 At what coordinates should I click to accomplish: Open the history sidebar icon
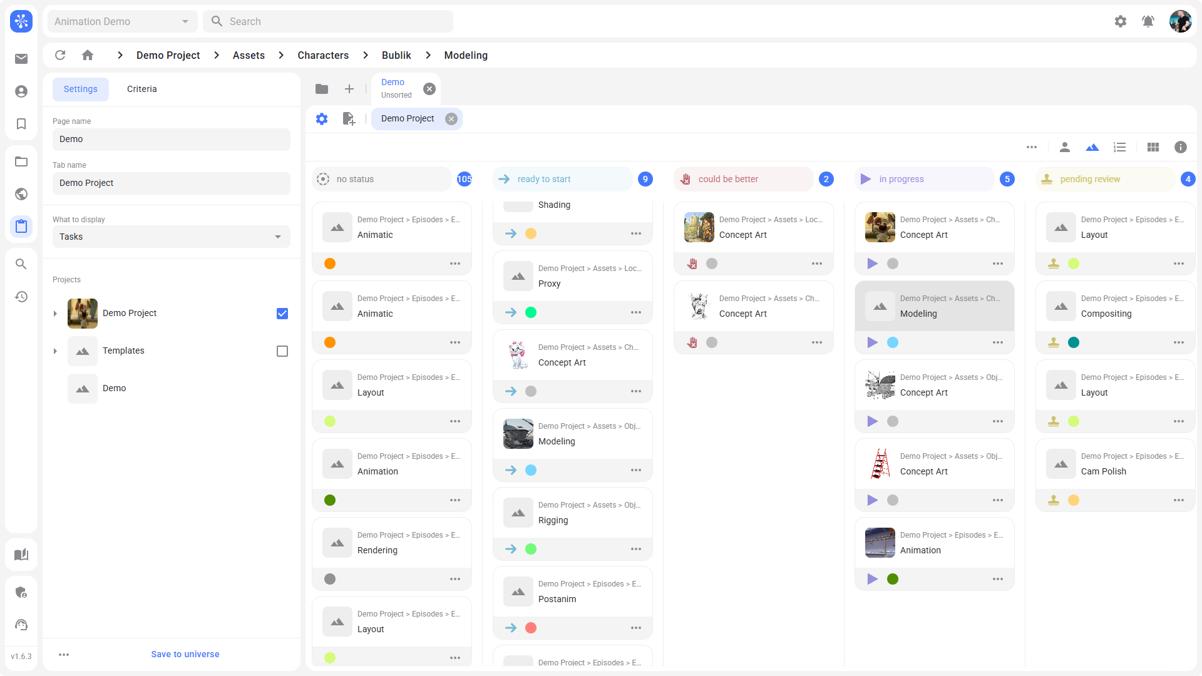coord(21,297)
